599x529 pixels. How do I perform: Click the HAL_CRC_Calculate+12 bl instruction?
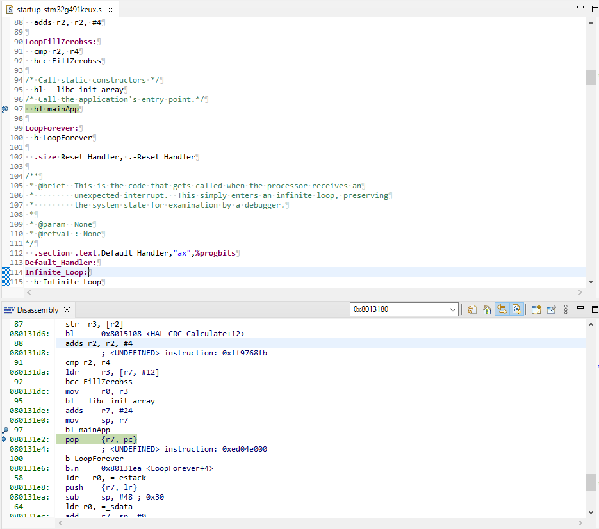point(155,334)
